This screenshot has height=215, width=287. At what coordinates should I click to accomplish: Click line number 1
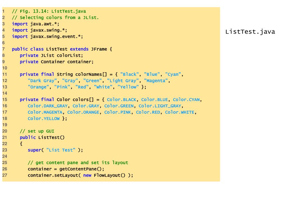pyautogui.click(x=3, y=11)
